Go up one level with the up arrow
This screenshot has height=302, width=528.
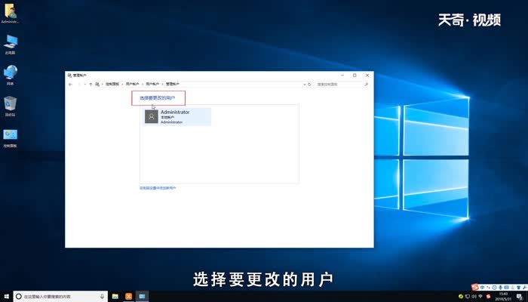tap(91, 85)
